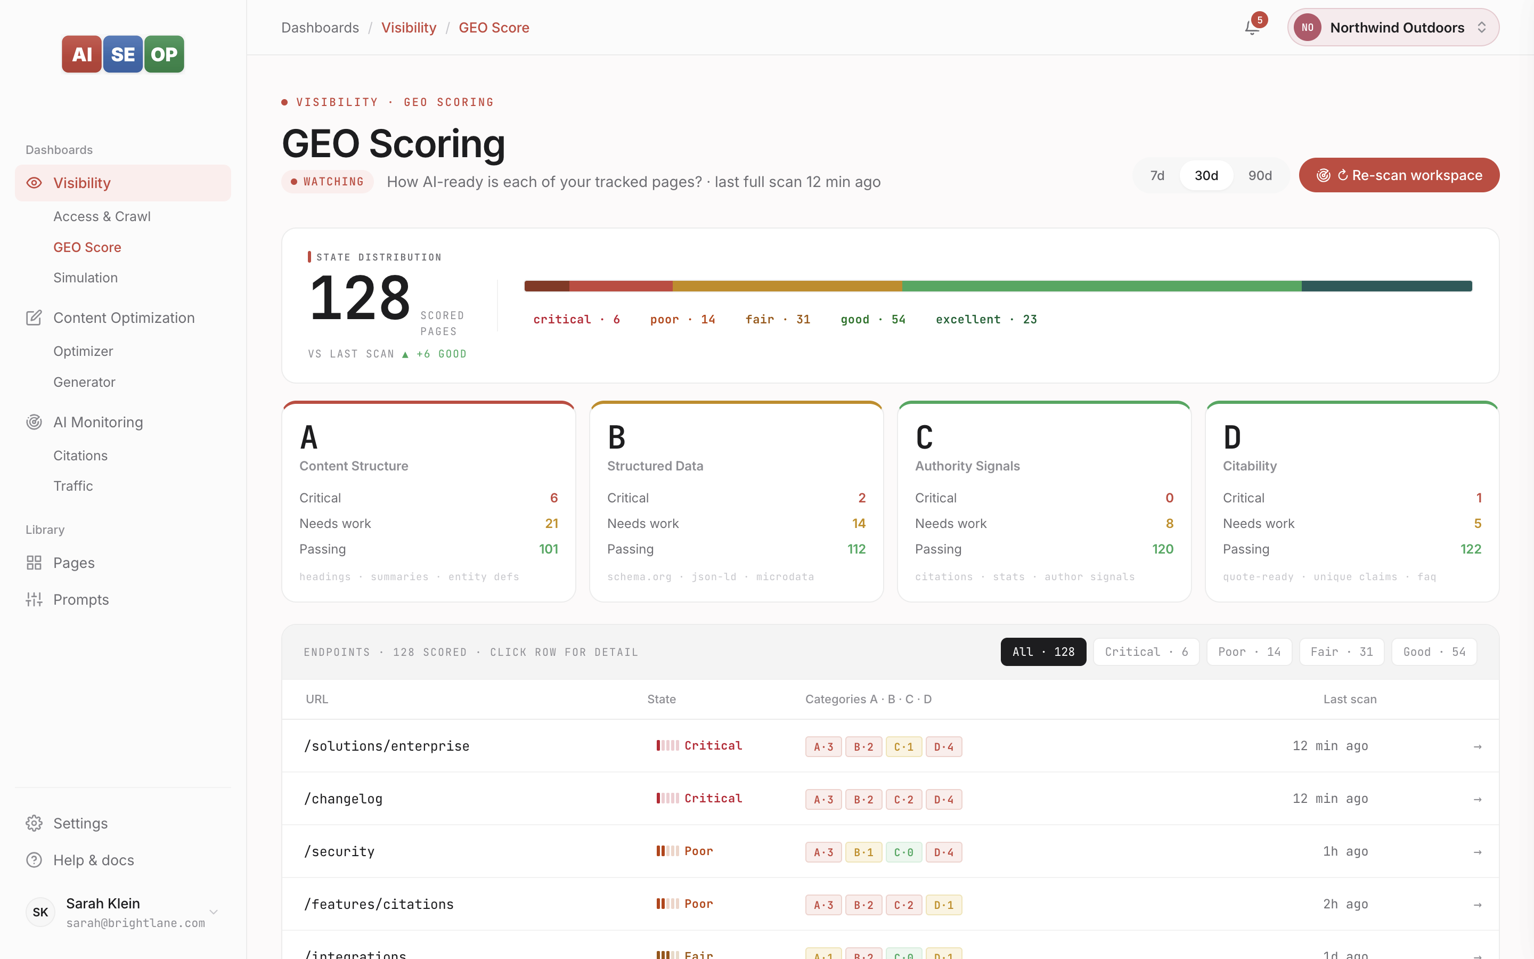Open Citations in sidebar
Screen dimensions: 1534x959
coord(80,456)
